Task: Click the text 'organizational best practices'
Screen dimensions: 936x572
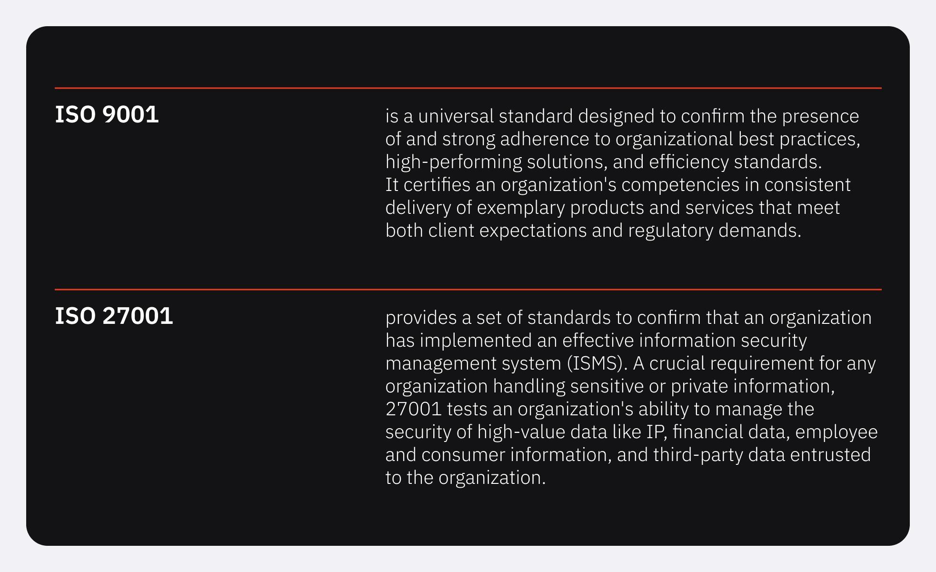Action: pyautogui.click(x=737, y=139)
